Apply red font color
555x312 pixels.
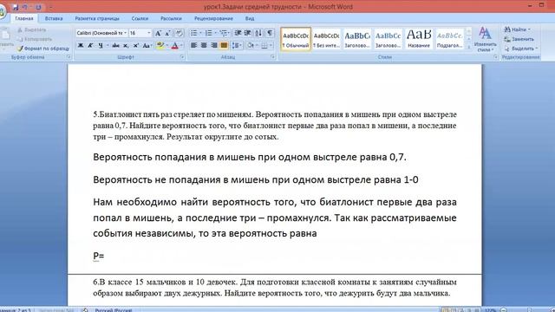(174, 46)
